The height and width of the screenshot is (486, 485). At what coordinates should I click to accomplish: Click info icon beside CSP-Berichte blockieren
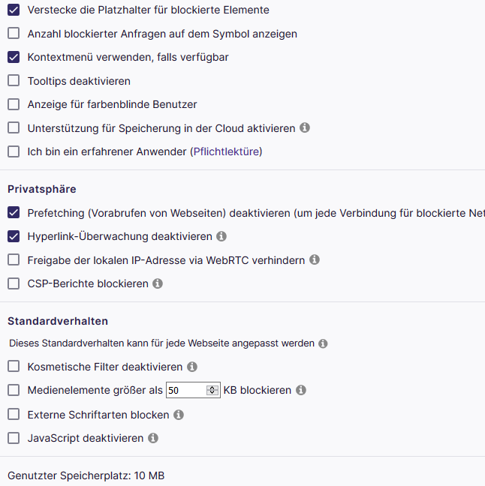[x=158, y=284]
